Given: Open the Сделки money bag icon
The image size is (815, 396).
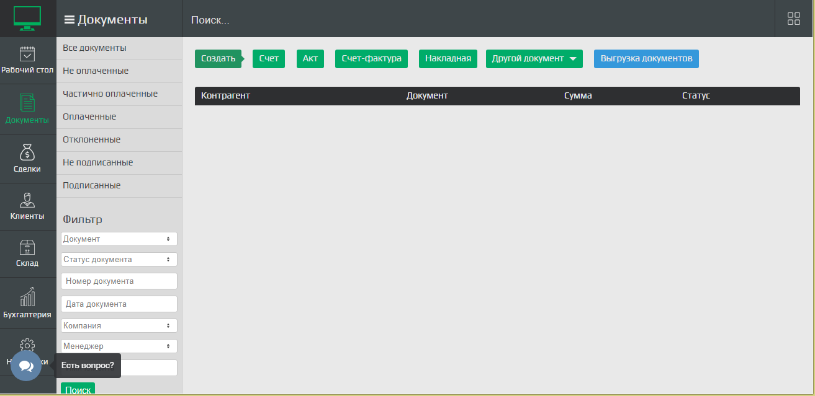Looking at the screenshot, I should 27,152.
